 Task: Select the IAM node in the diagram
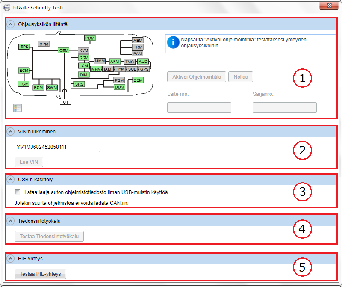[x=108, y=69]
